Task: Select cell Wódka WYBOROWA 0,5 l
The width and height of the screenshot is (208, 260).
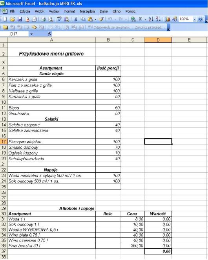Action: pyautogui.click(x=51, y=230)
